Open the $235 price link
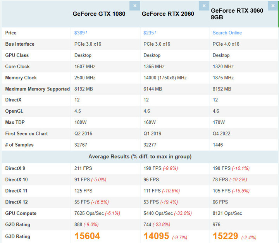This screenshot has height=243, width=279. (149, 33)
